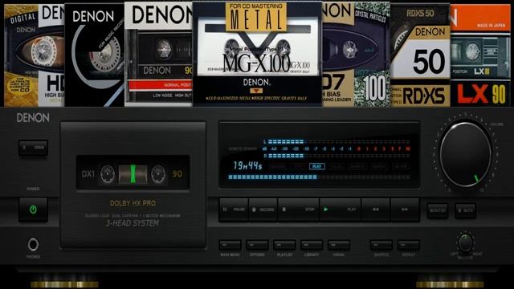Open the Playlist panel

pos(284,245)
